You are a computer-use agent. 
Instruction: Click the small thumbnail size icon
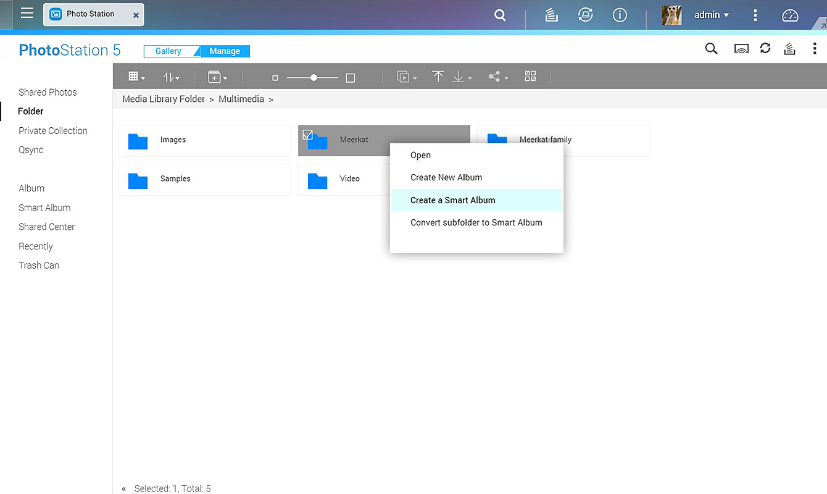point(275,78)
